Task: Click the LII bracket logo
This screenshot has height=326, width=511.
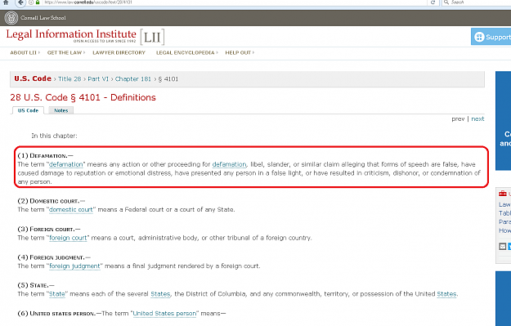Action: (152, 37)
